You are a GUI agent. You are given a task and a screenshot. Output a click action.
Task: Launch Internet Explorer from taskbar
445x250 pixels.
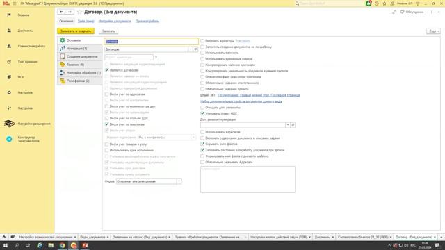coord(40,245)
